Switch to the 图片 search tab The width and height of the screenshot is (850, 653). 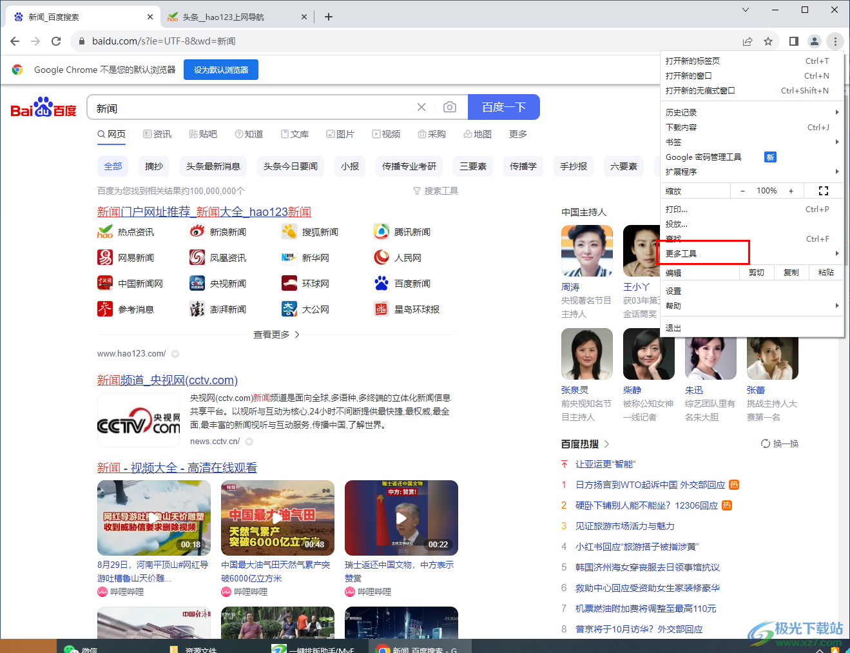point(340,134)
